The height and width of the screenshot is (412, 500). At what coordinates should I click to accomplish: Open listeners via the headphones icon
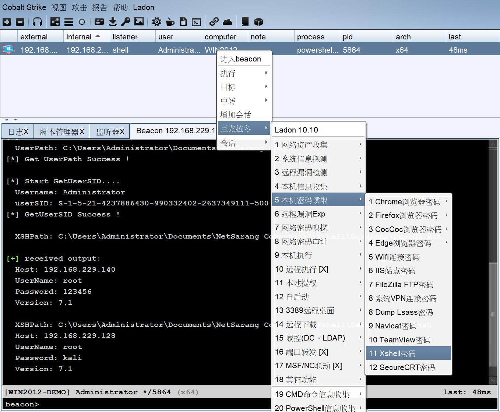point(37,22)
